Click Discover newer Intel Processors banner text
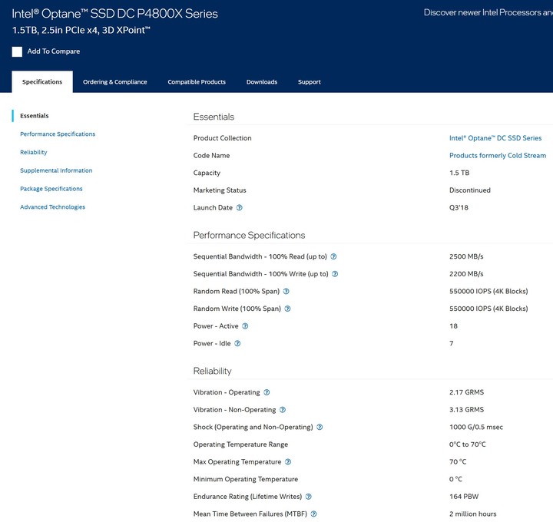This screenshot has width=553, height=522. tap(488, 13)
